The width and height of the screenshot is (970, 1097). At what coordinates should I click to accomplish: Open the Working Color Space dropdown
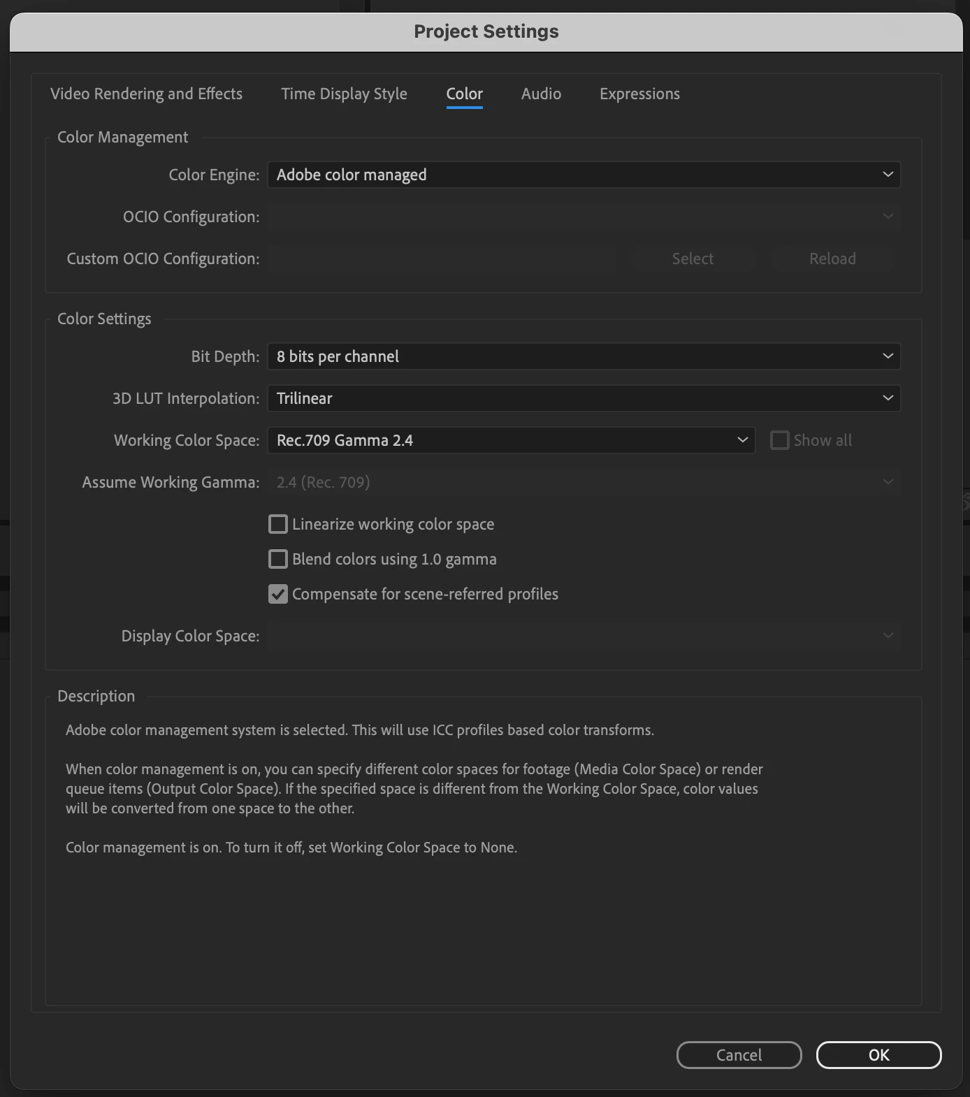tap(512, 440)
